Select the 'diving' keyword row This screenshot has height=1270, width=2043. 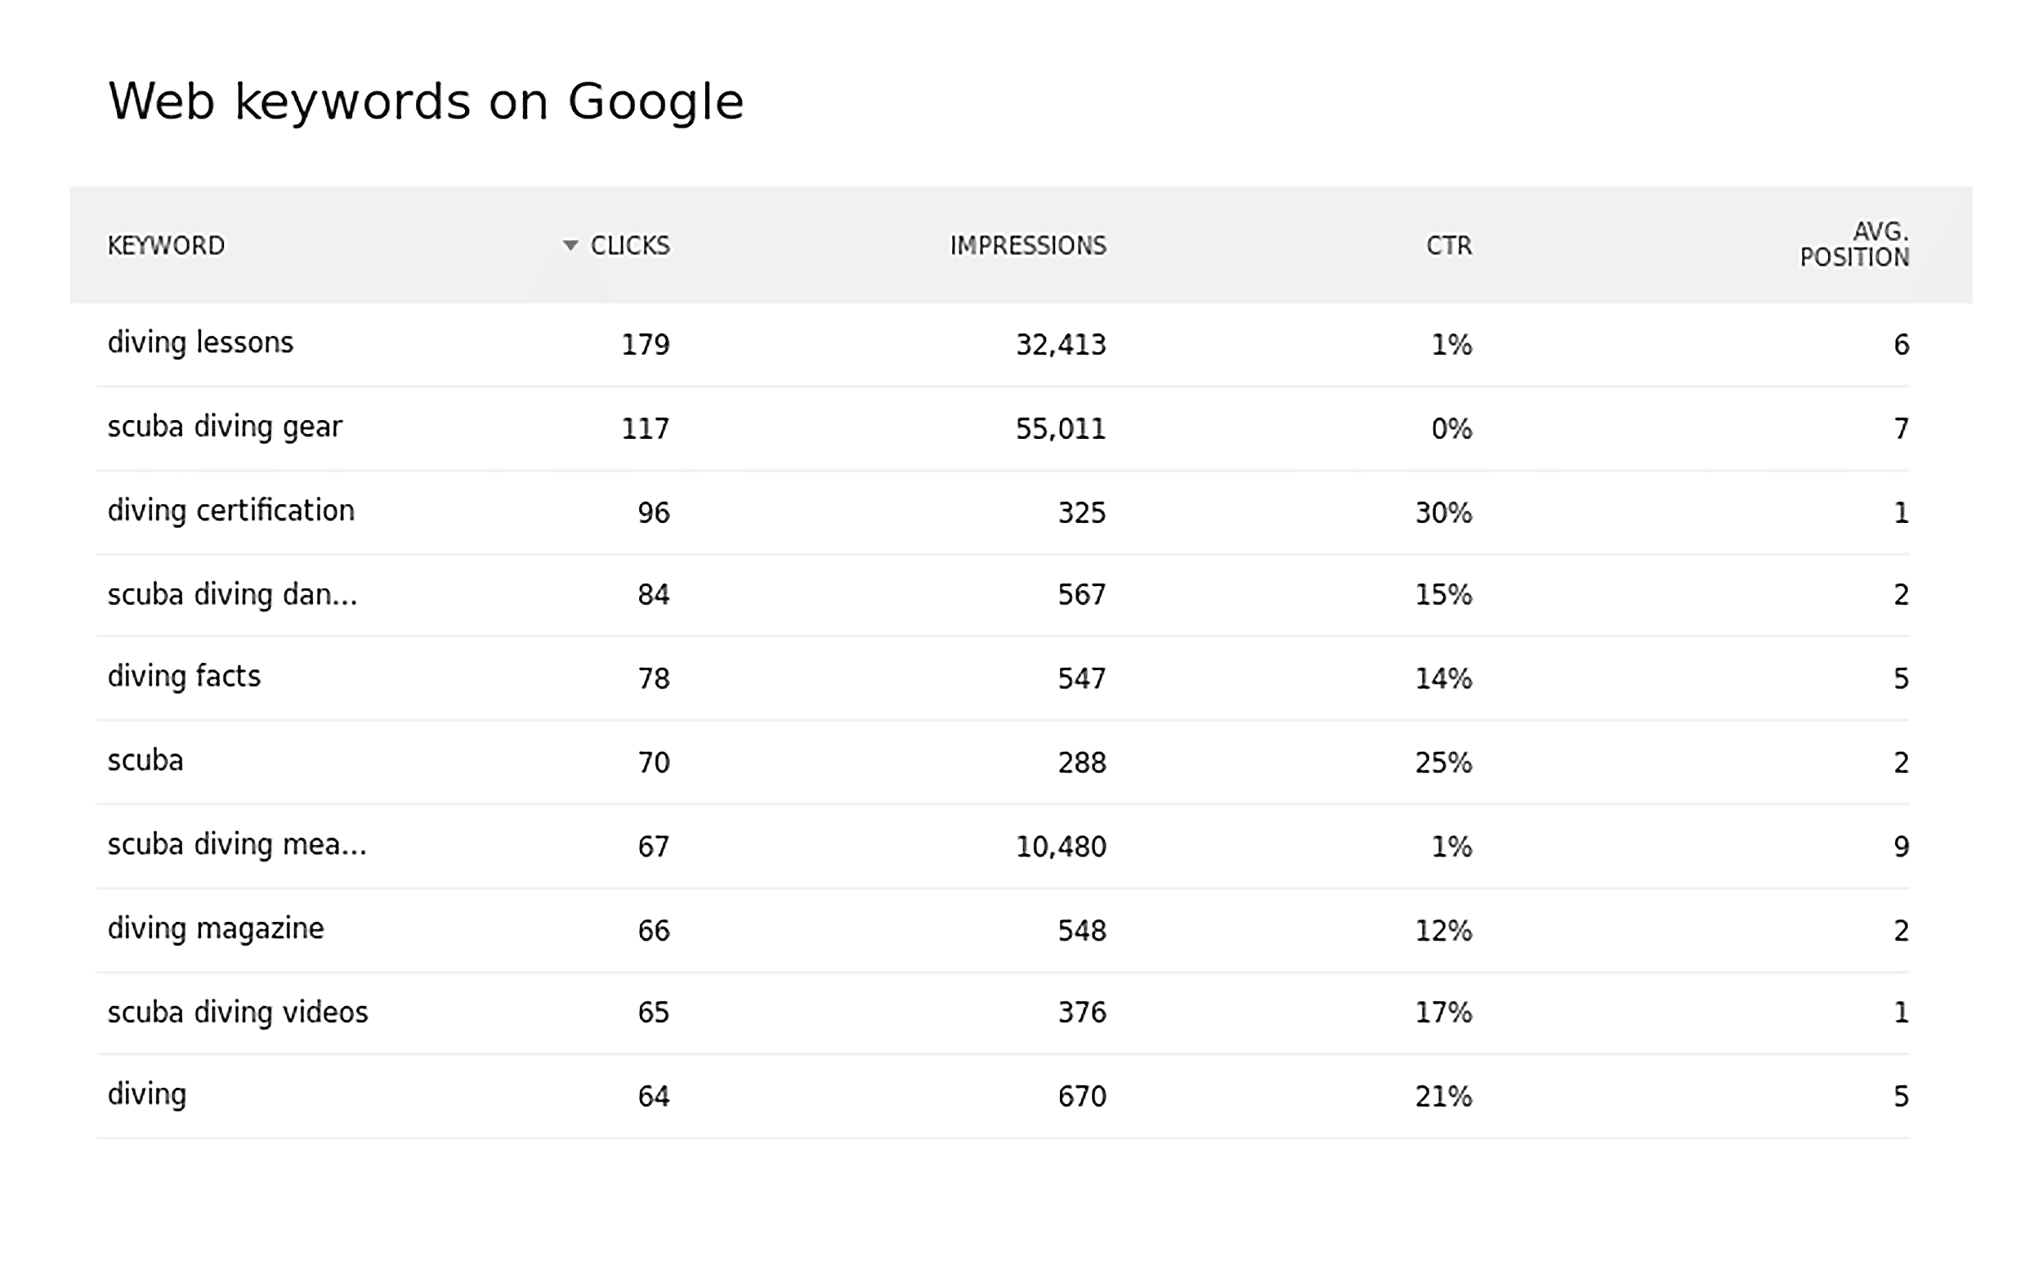(x=145, y=1095)
